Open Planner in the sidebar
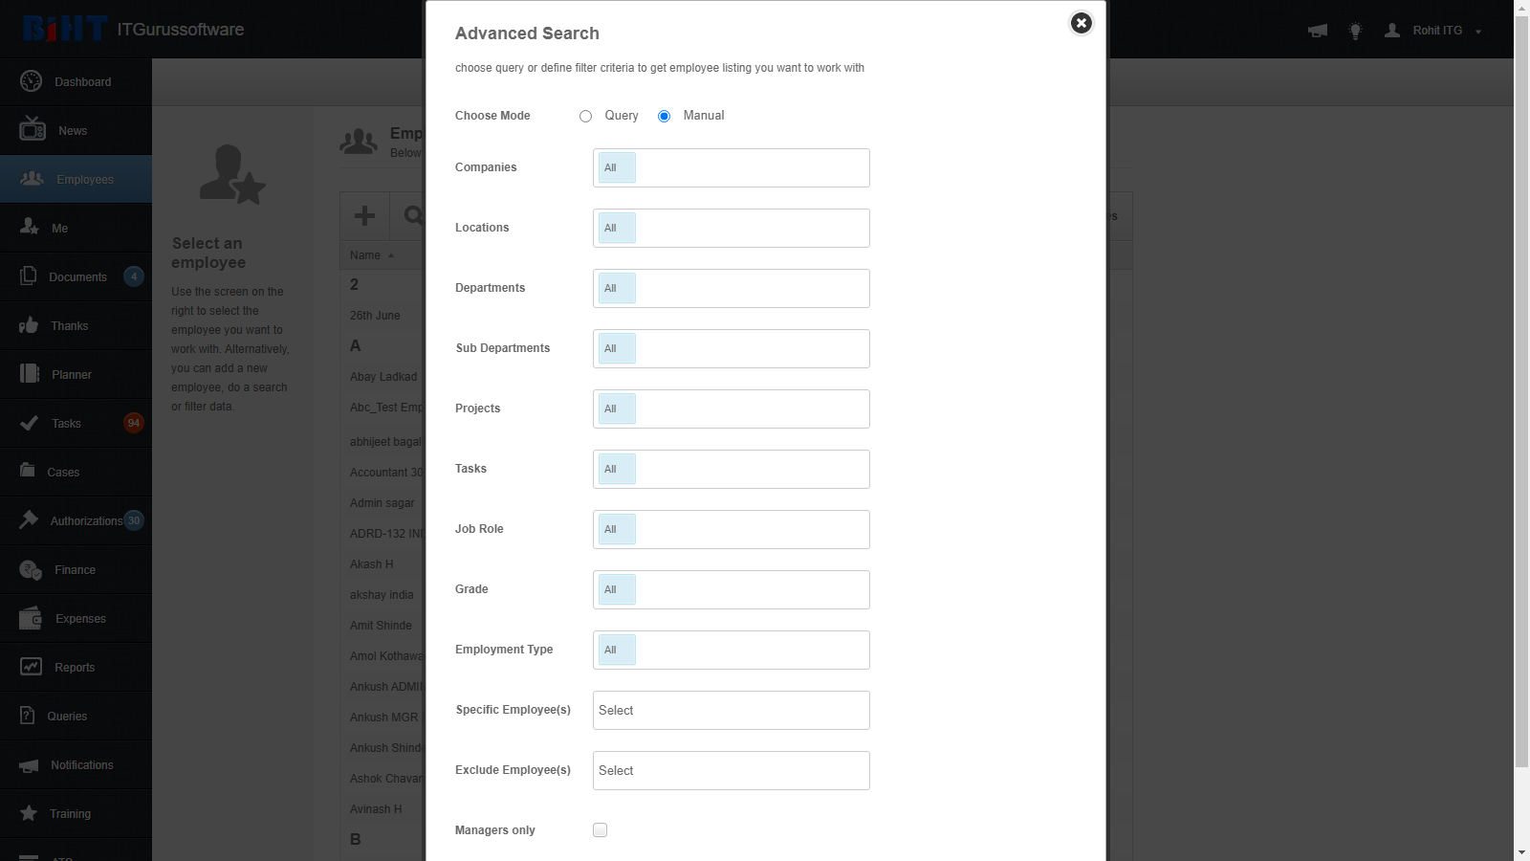Screen dimensions: 1530x861 [x=76, y=375]
